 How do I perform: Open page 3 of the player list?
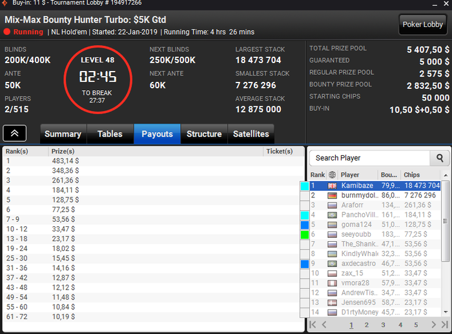pyautogui.click(x=383, y=325)
